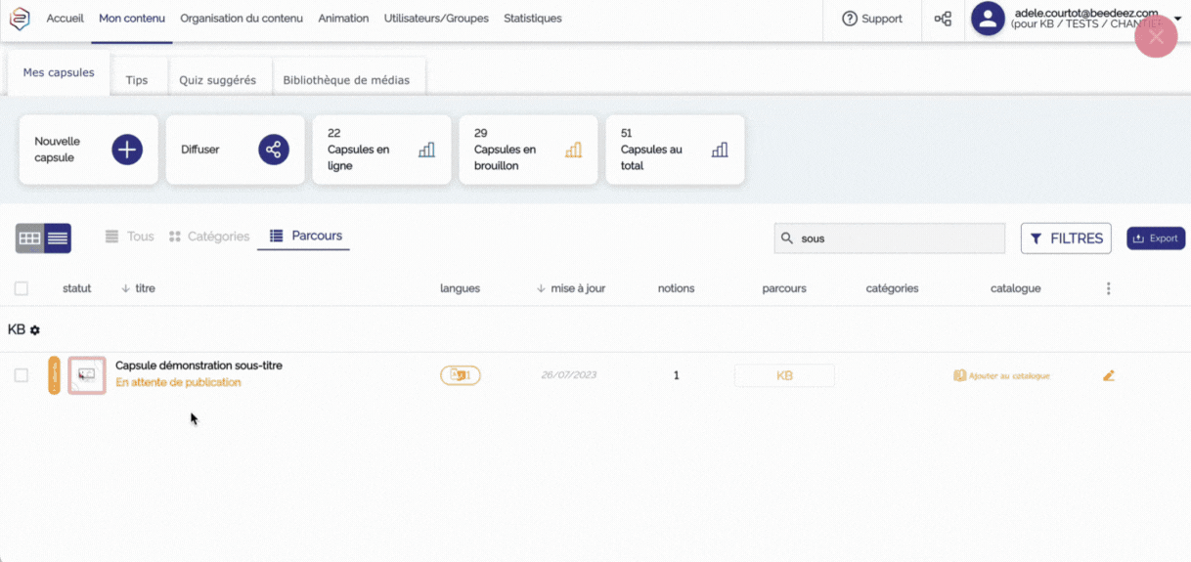Switch to Bibliothèque de médias tab
The height and width of the screenshot is (562, 1191).
(x=346, y=80)
